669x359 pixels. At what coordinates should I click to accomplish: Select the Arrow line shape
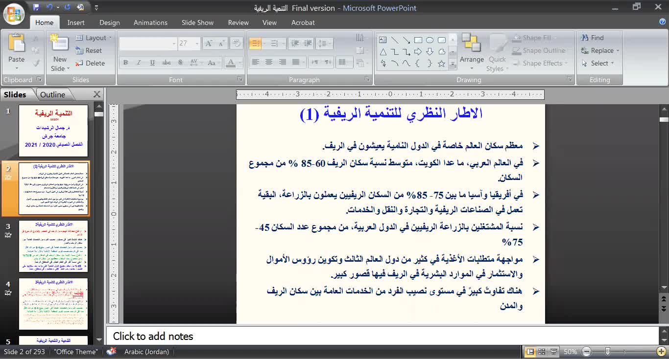(x=406, y=40)
